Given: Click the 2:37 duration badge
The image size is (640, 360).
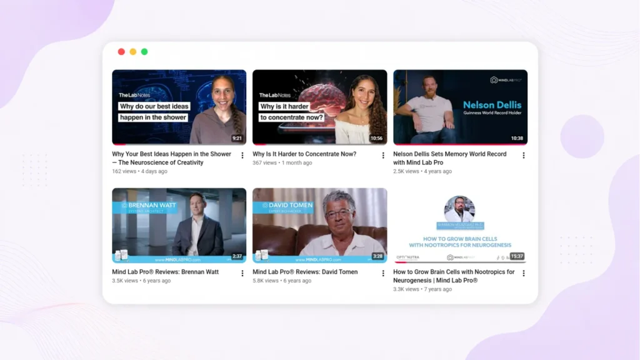Looking at the screenshot, I should click(x=237, y=256).
